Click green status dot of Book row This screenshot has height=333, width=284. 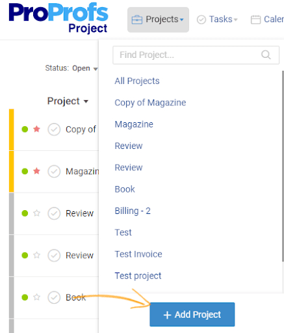click(25, 297)
